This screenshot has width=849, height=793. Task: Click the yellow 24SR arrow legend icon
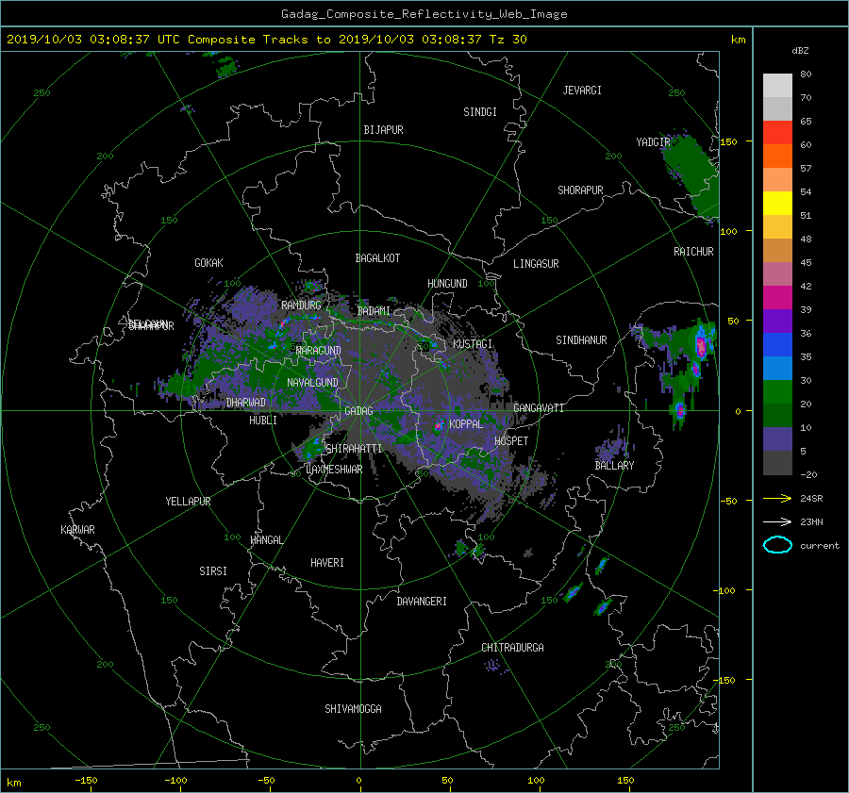coord(777,498)
